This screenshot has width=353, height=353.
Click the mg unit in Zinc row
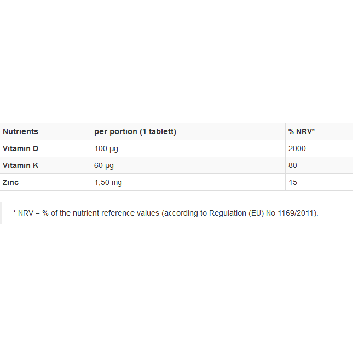tap(117, 183)
